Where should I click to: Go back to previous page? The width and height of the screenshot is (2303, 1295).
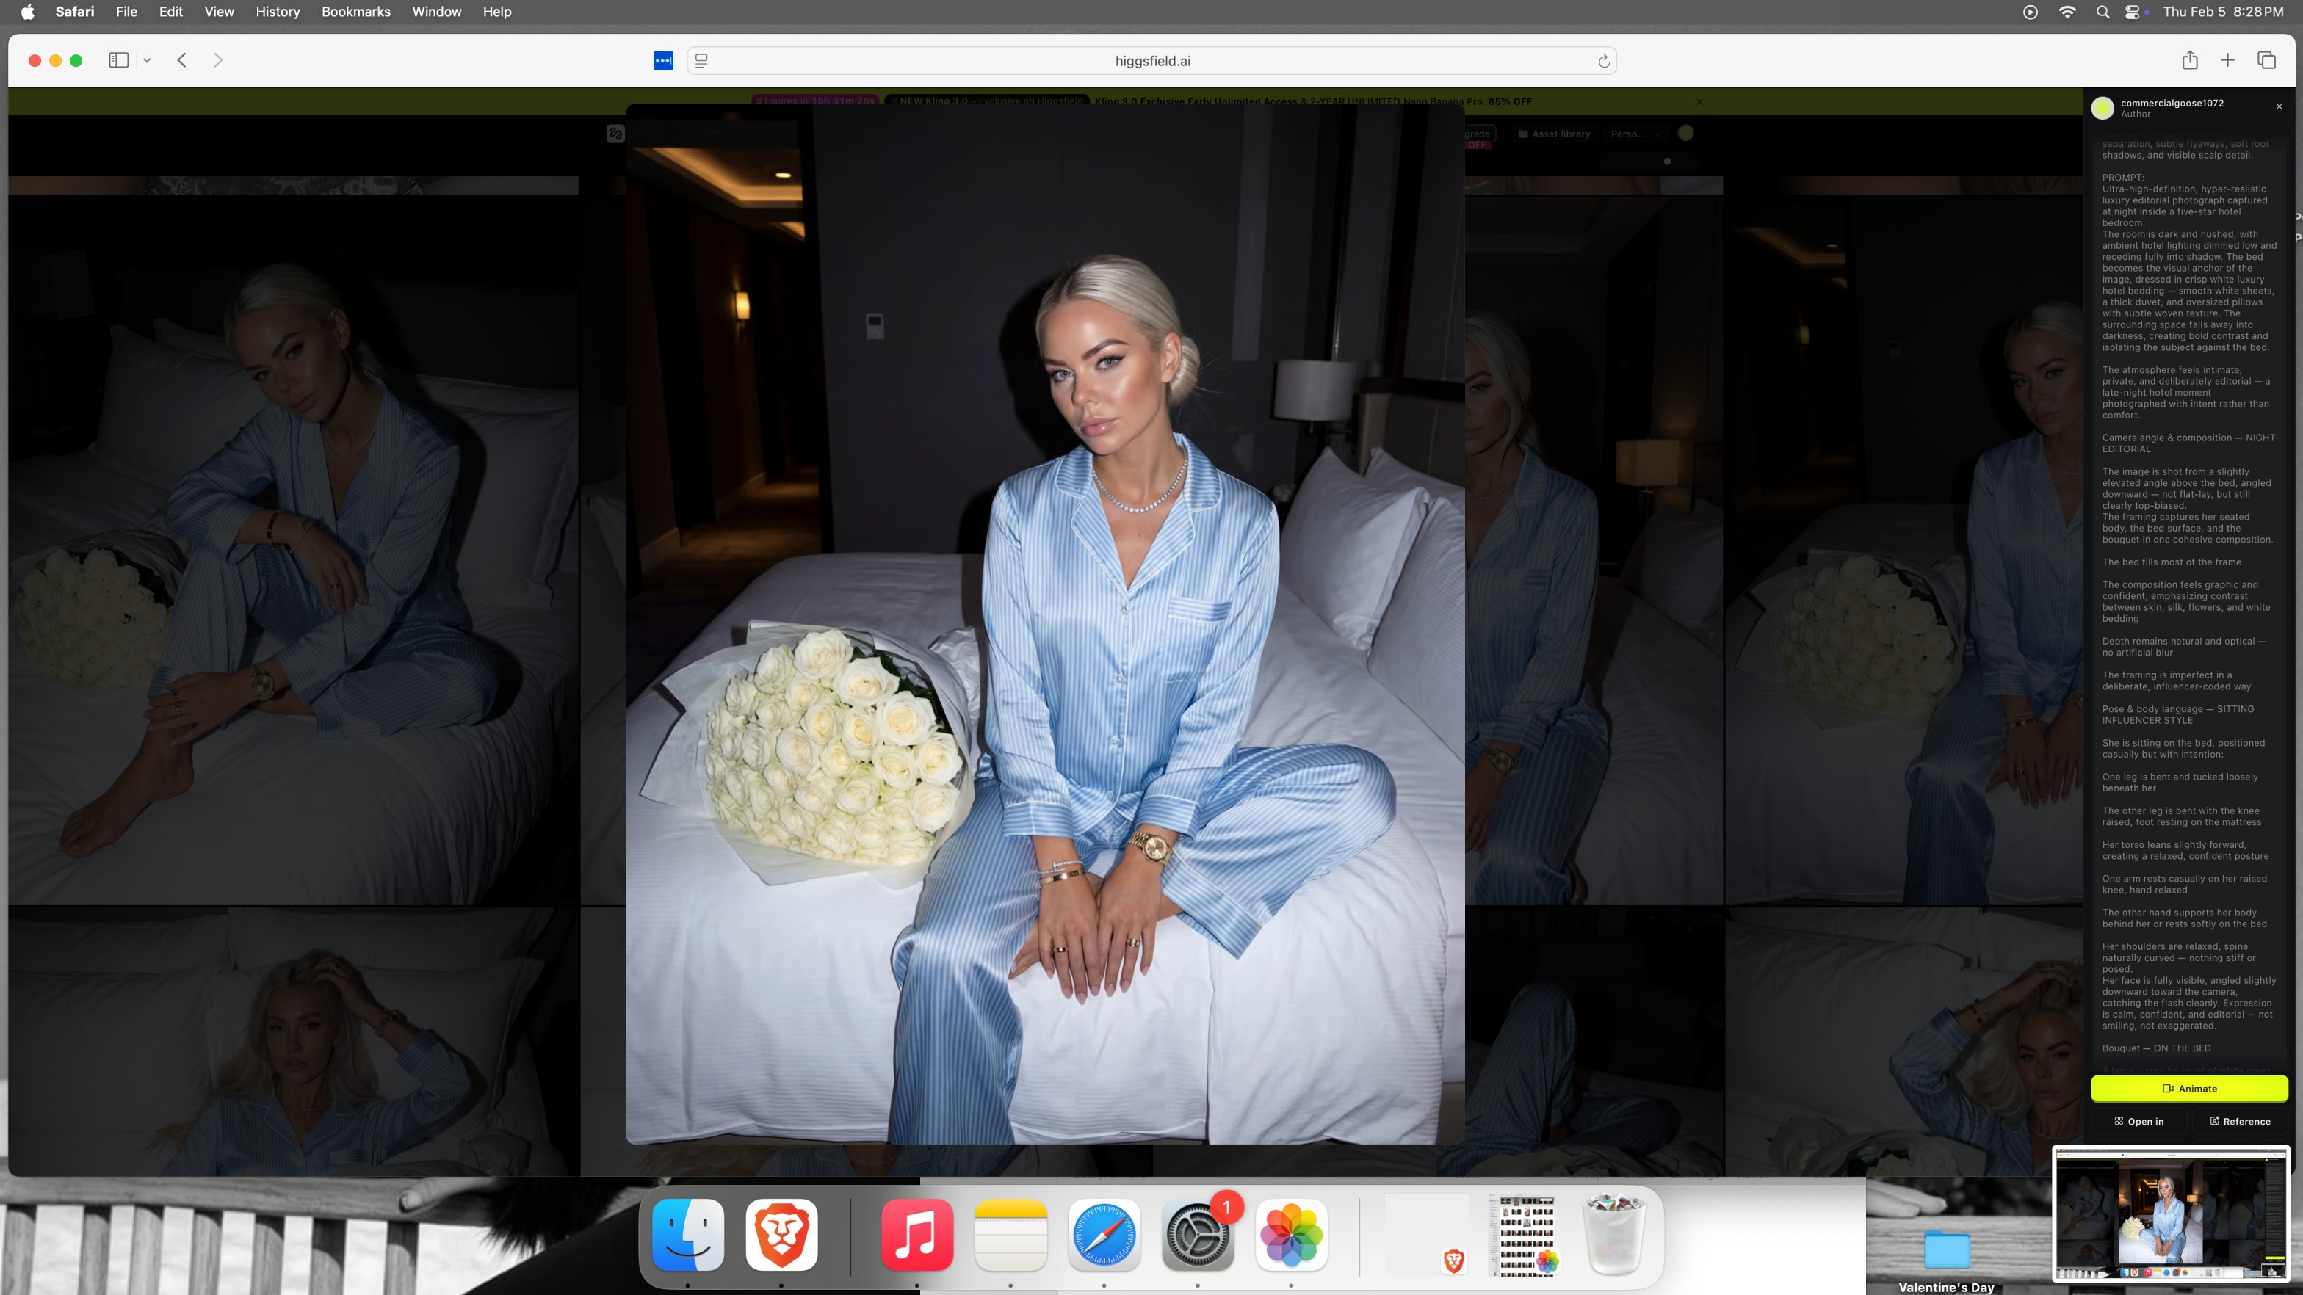point(181,60)
